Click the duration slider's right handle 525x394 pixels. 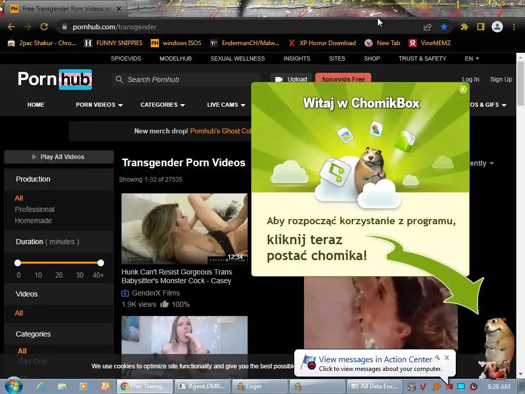coord(100,263)
